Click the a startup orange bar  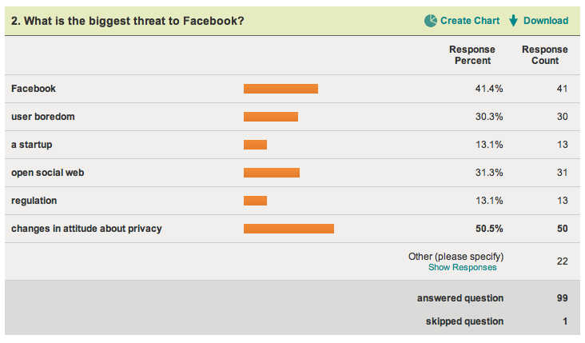pos(255,145)
